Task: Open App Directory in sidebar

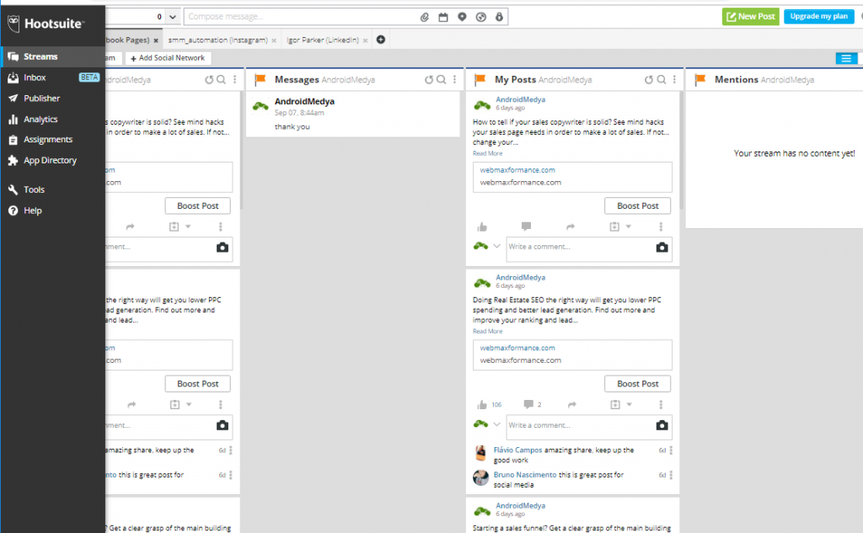Action: pos(53,161)
